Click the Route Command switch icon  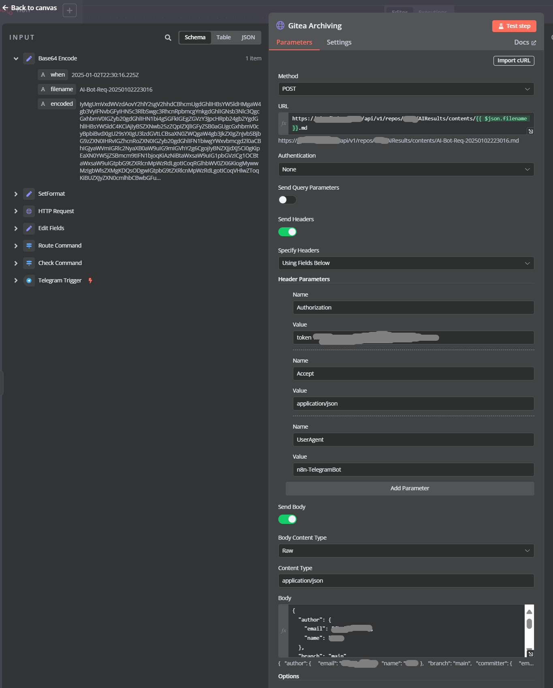click(29, 246)
